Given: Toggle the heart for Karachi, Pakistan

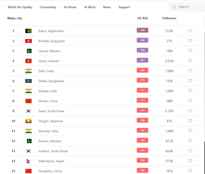Looking at the screenshot, I should tap(190, 141).
